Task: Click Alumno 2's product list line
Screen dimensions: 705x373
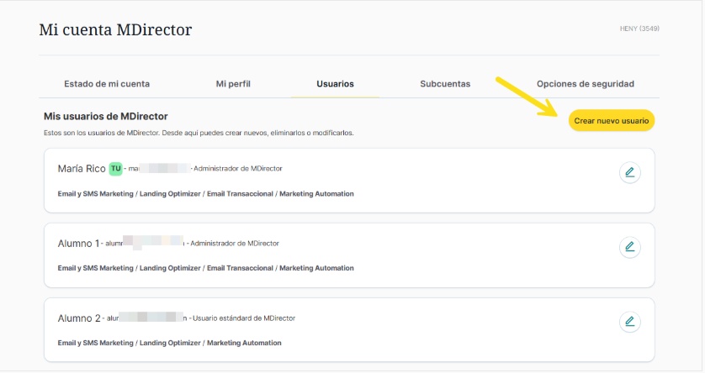Action: 169,343
